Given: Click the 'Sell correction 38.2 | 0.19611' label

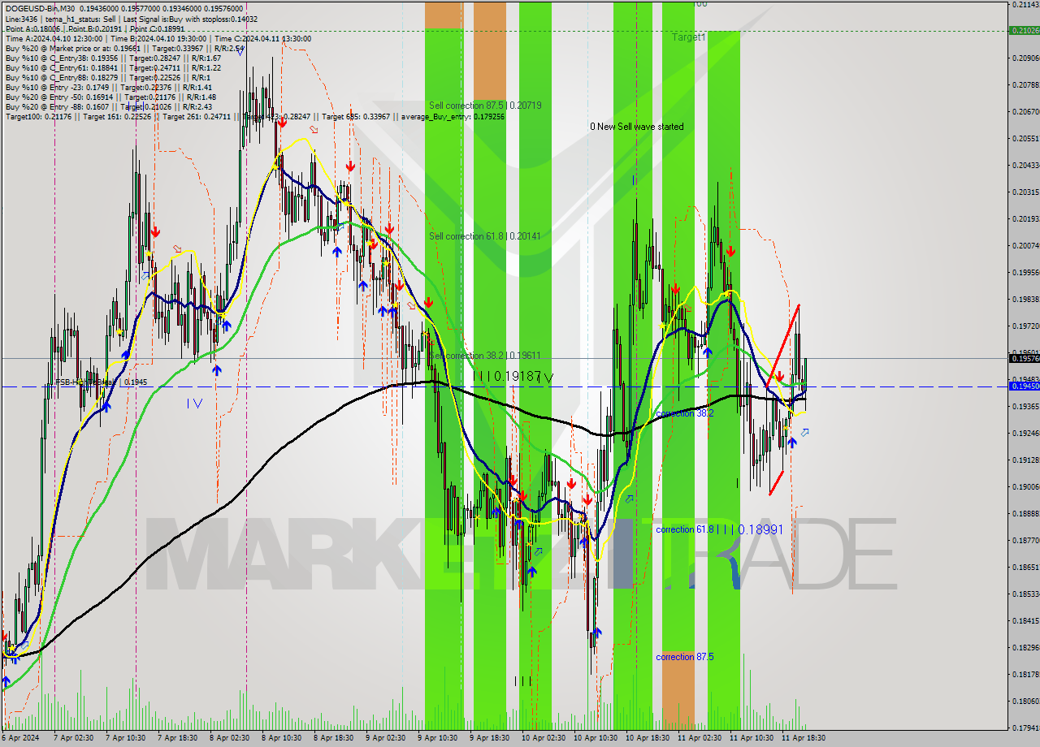Looking at the screenshot, I should [x=485, y=356].
